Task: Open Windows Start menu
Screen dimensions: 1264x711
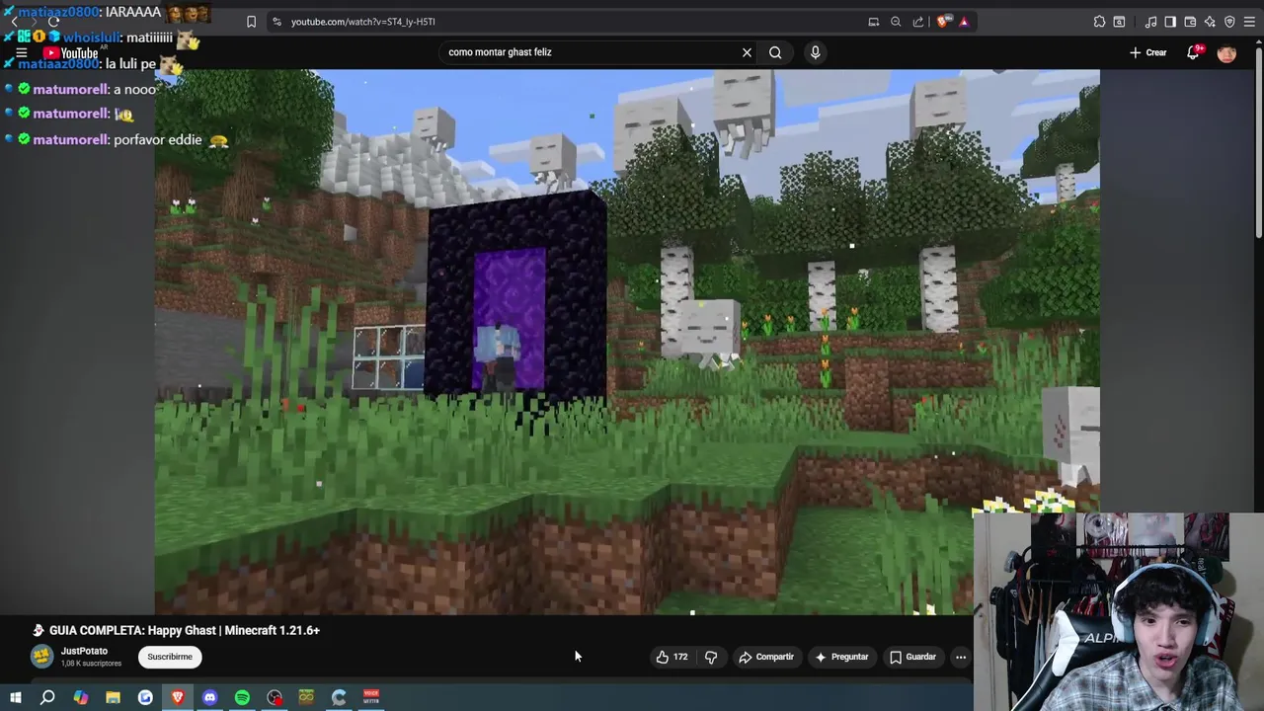Action: [15, 698]
